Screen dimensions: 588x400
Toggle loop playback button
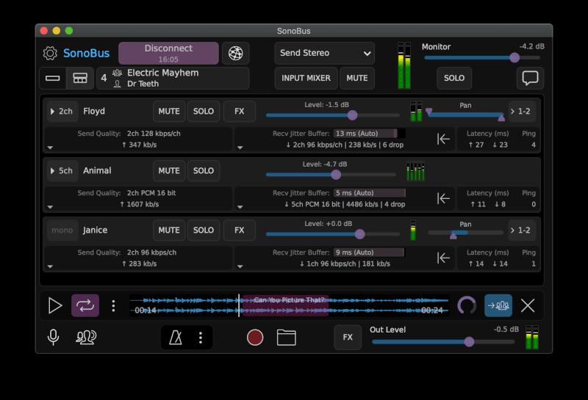(85, 306)
